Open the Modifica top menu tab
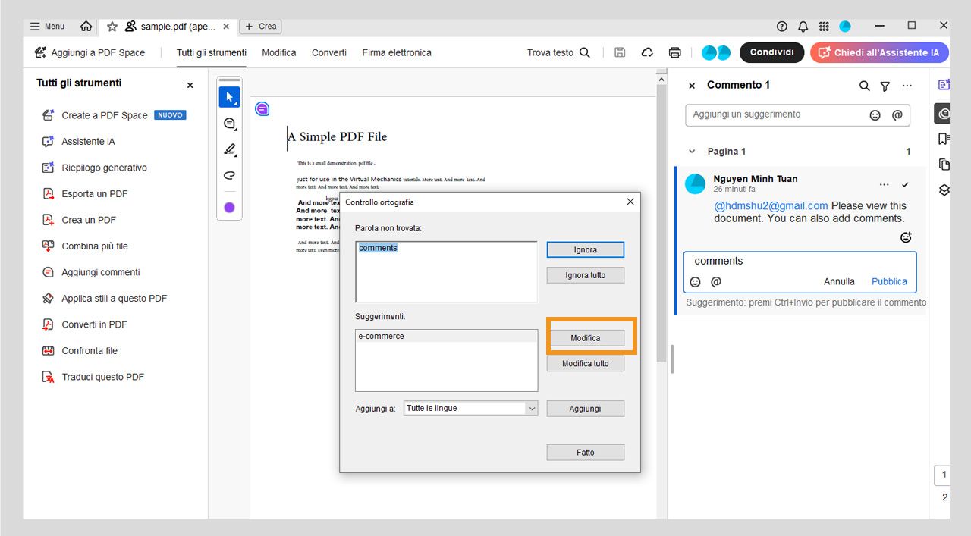 tap(279, 52)
